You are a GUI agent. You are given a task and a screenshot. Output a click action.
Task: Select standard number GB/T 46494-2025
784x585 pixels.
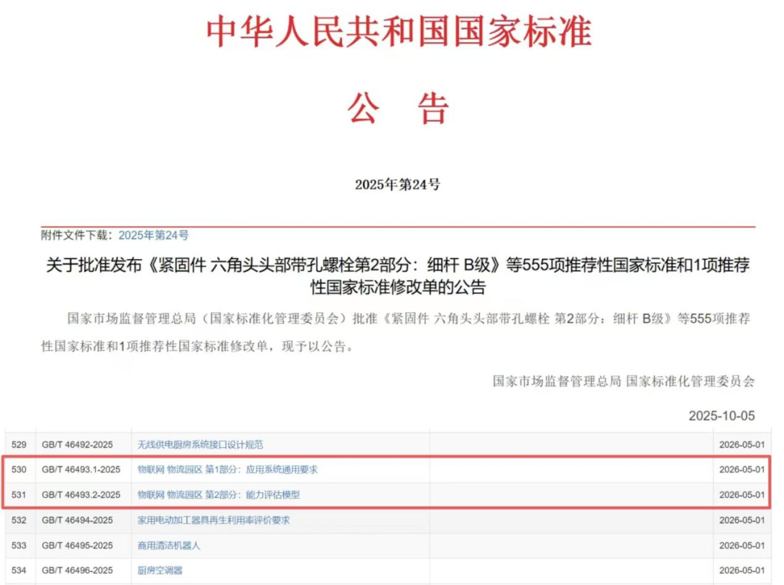point(78,520)
